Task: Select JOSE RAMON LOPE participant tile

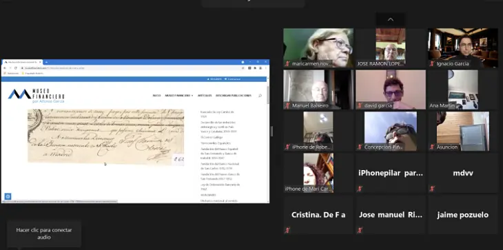Action: pyautogui.click(x=391, y=48)
